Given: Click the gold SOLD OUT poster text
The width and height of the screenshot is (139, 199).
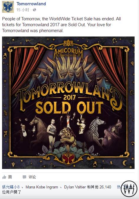Looking at the screenshot, I should click(69, 108).
